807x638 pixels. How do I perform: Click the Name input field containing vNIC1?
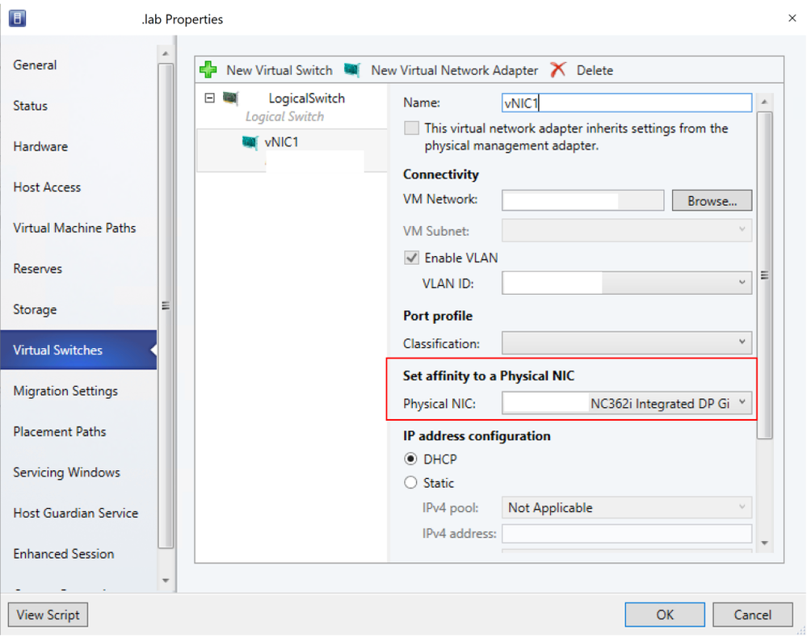click(x=626, y=103)
